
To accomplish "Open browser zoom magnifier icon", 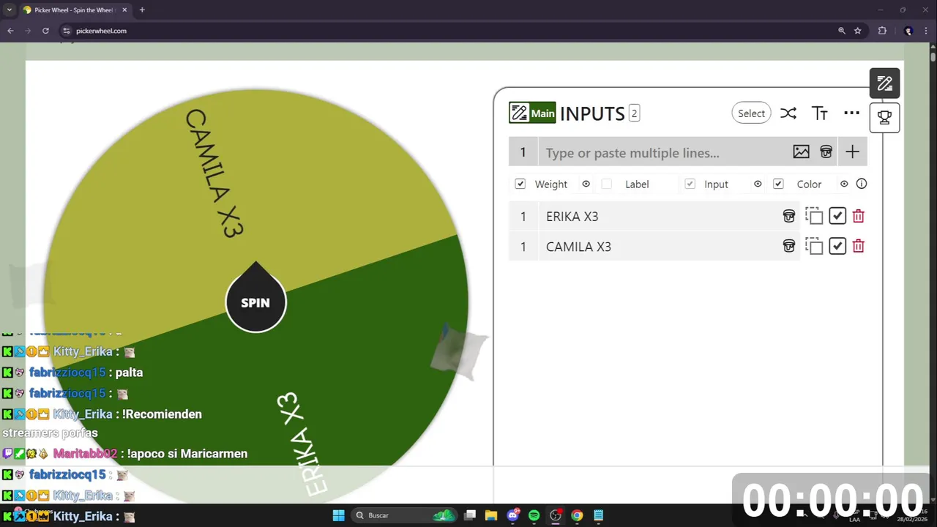I will tap(842, 31).
